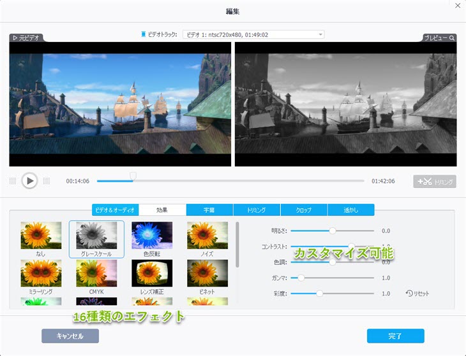
Task: Open the クロップ tab
Action: 304,210
